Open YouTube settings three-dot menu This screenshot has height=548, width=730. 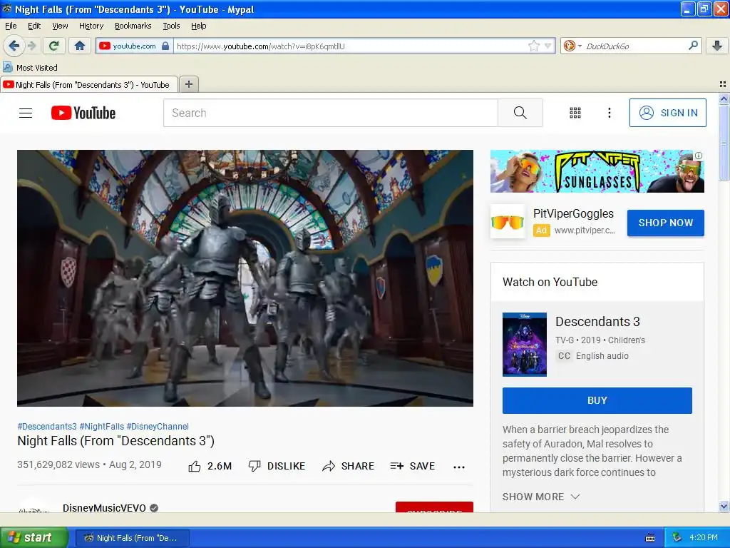click(x=609, y=113)
